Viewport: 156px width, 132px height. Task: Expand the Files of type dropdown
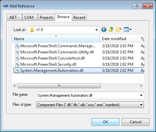click(x=141, y=105)
